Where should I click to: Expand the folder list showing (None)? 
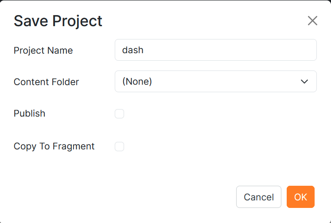(215, 82)
